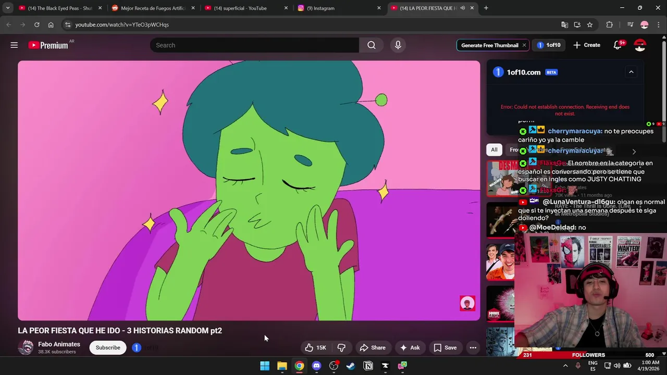
Task: Open more actions three-dot menu below video
Action: [x=473, y=348]
